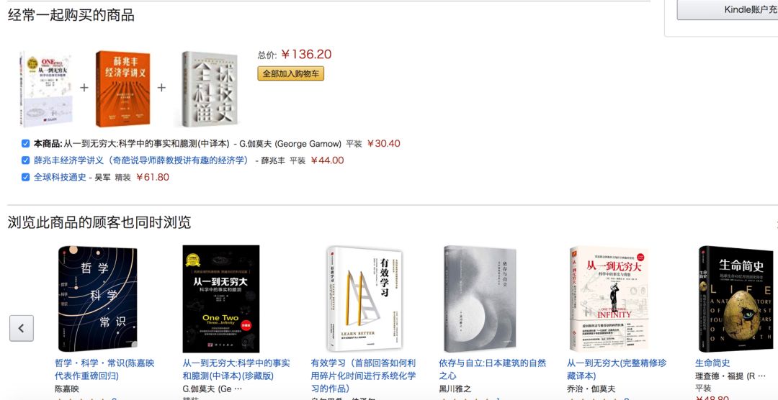
Task: Open 哲学·科学·常识(陈嘉映代表作重磅回归) link
Action: click(x=104, y=369)
